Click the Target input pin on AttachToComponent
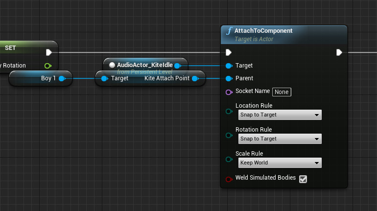 (229, 66)
